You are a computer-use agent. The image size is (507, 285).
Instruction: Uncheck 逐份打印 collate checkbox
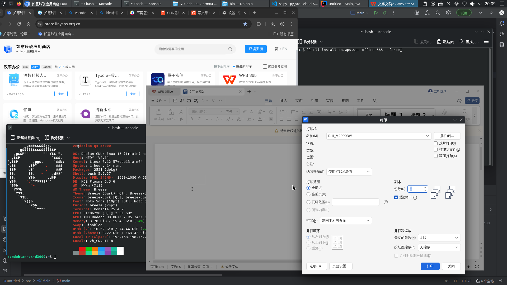click(x=396, y=197)
